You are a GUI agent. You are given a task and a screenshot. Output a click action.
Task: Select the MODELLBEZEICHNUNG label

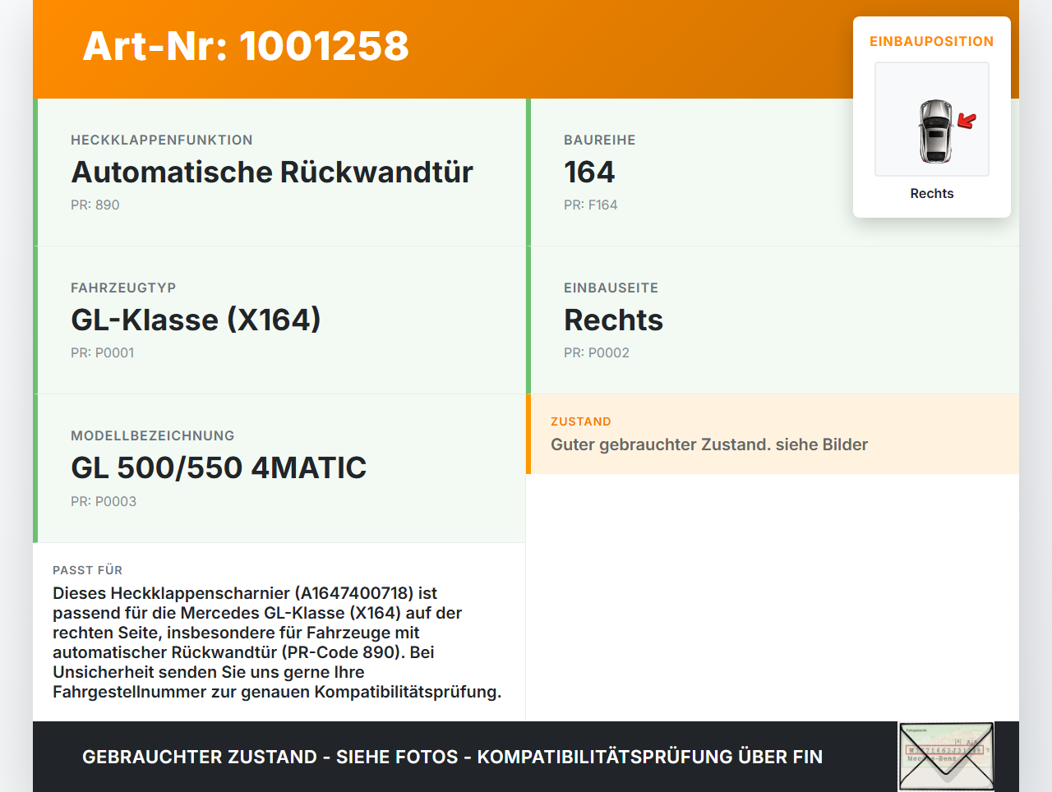pyautogui.click(x=153, y=435)
